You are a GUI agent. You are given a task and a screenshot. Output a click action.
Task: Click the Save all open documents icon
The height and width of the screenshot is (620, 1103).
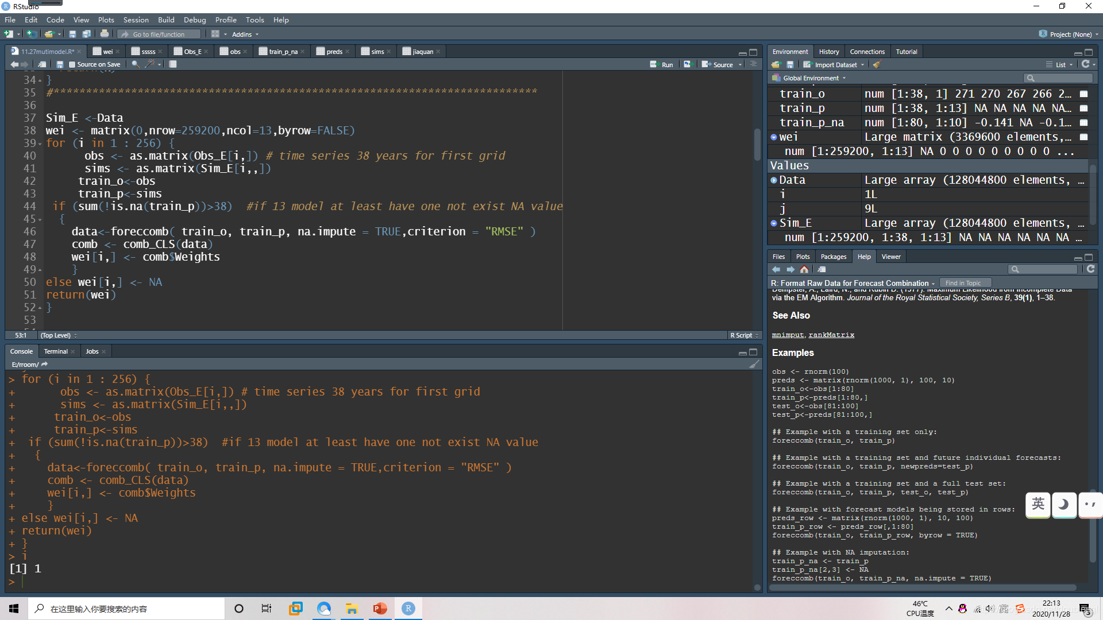click(x=86, y=34)
